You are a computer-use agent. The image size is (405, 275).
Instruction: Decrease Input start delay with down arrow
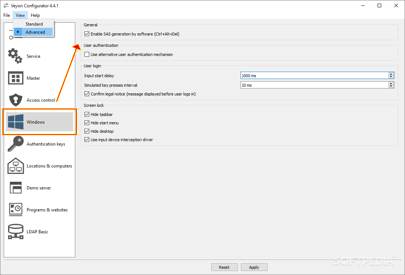391,77
